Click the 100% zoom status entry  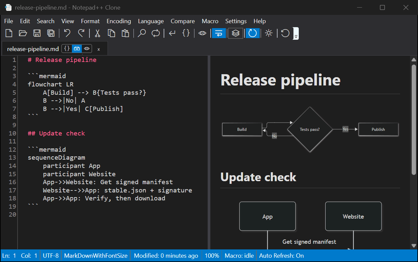pos(212,256)
